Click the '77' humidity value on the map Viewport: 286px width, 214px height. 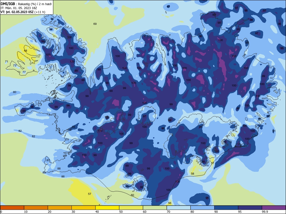(24, 72)
